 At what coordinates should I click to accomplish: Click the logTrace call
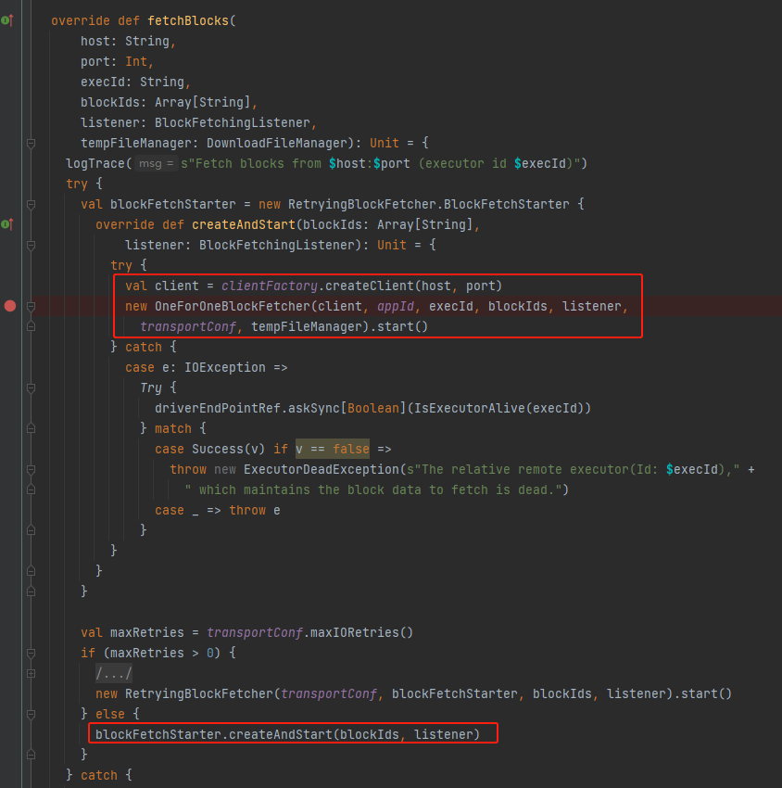[x=95, y=163]
